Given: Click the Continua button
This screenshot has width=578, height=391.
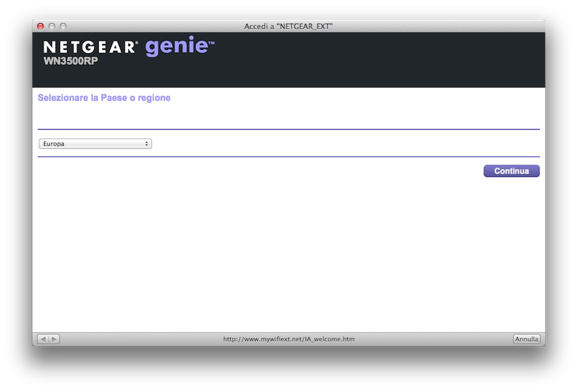Looking at the screenshot, I should [512, 171].
